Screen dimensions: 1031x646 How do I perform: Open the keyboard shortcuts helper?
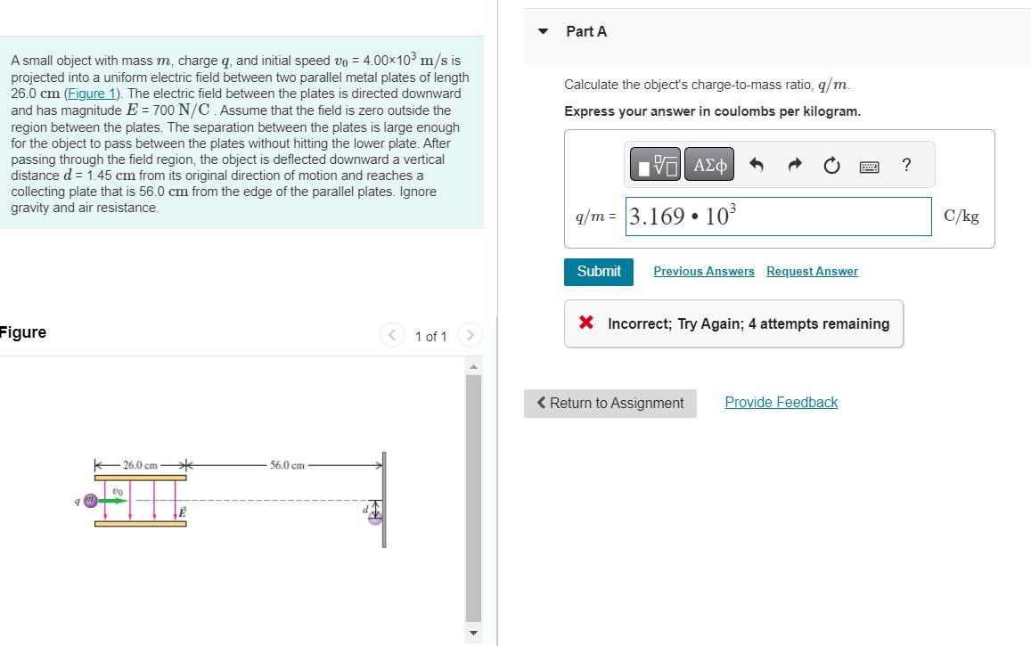click(869, 164)
